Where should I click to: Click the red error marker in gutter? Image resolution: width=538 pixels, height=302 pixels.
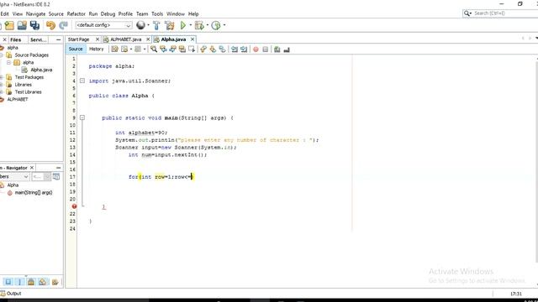(74, 206)
